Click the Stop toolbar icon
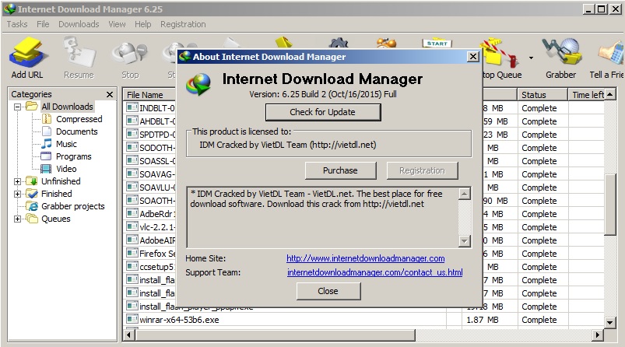The image size is (625, 347). [x=130, y=52]
